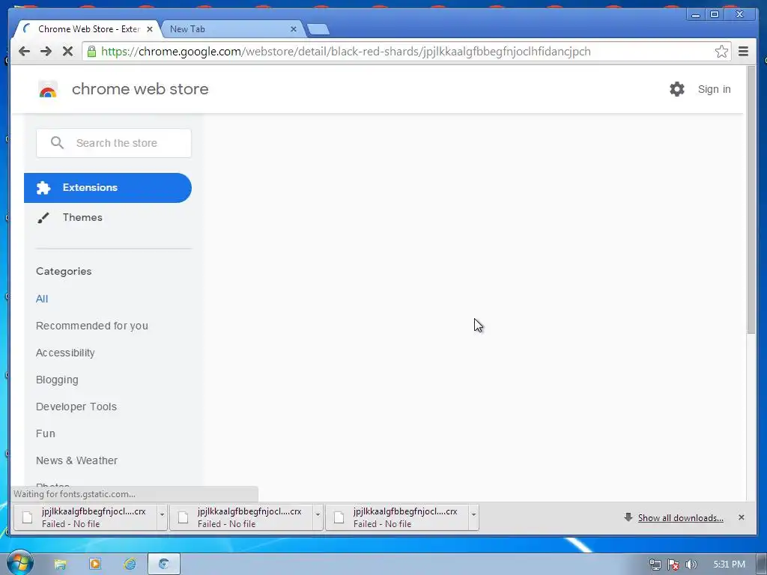767x575 pixels.
Task: Choose the Fun category
Action: pos(46,433)
